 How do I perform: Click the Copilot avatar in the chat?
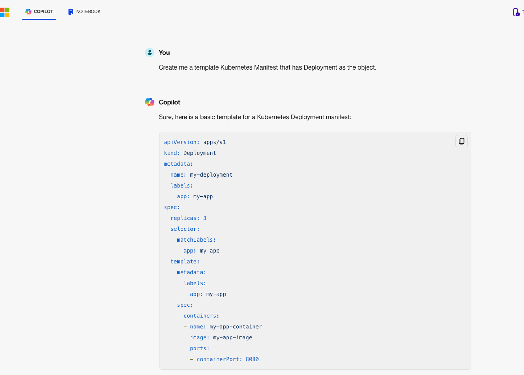pos(150,102)
